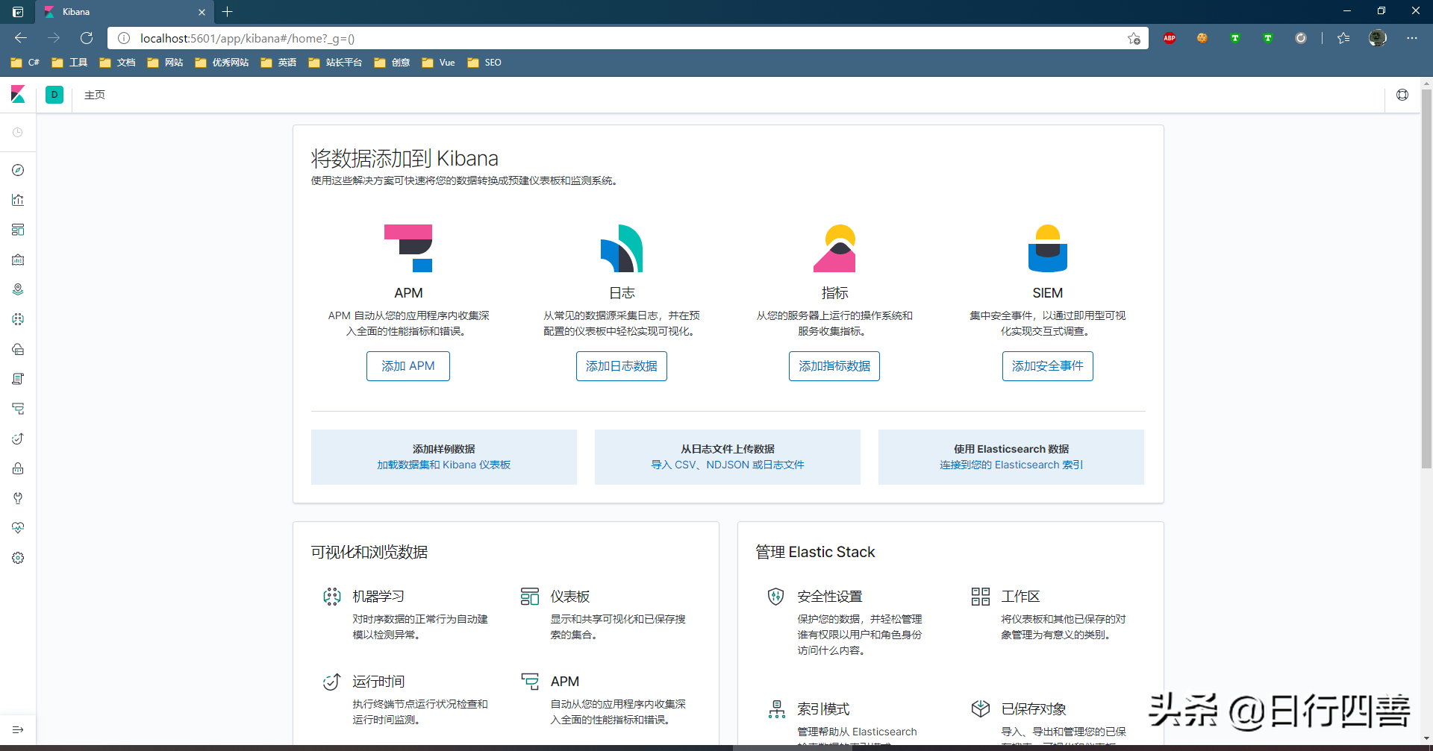The height and width of the screenshot is (751, 1433).
Task: Click the 主页 breadcrumb
Action: click(95, 95)
